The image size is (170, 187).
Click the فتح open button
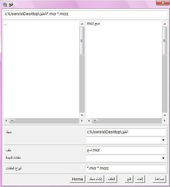[129, 179]
